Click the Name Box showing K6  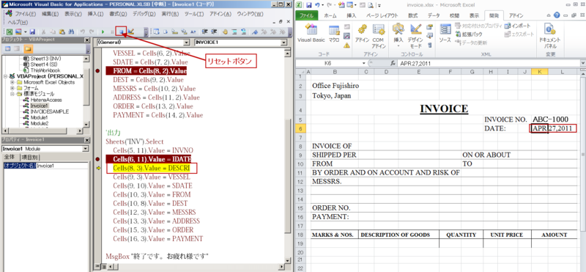327,63
